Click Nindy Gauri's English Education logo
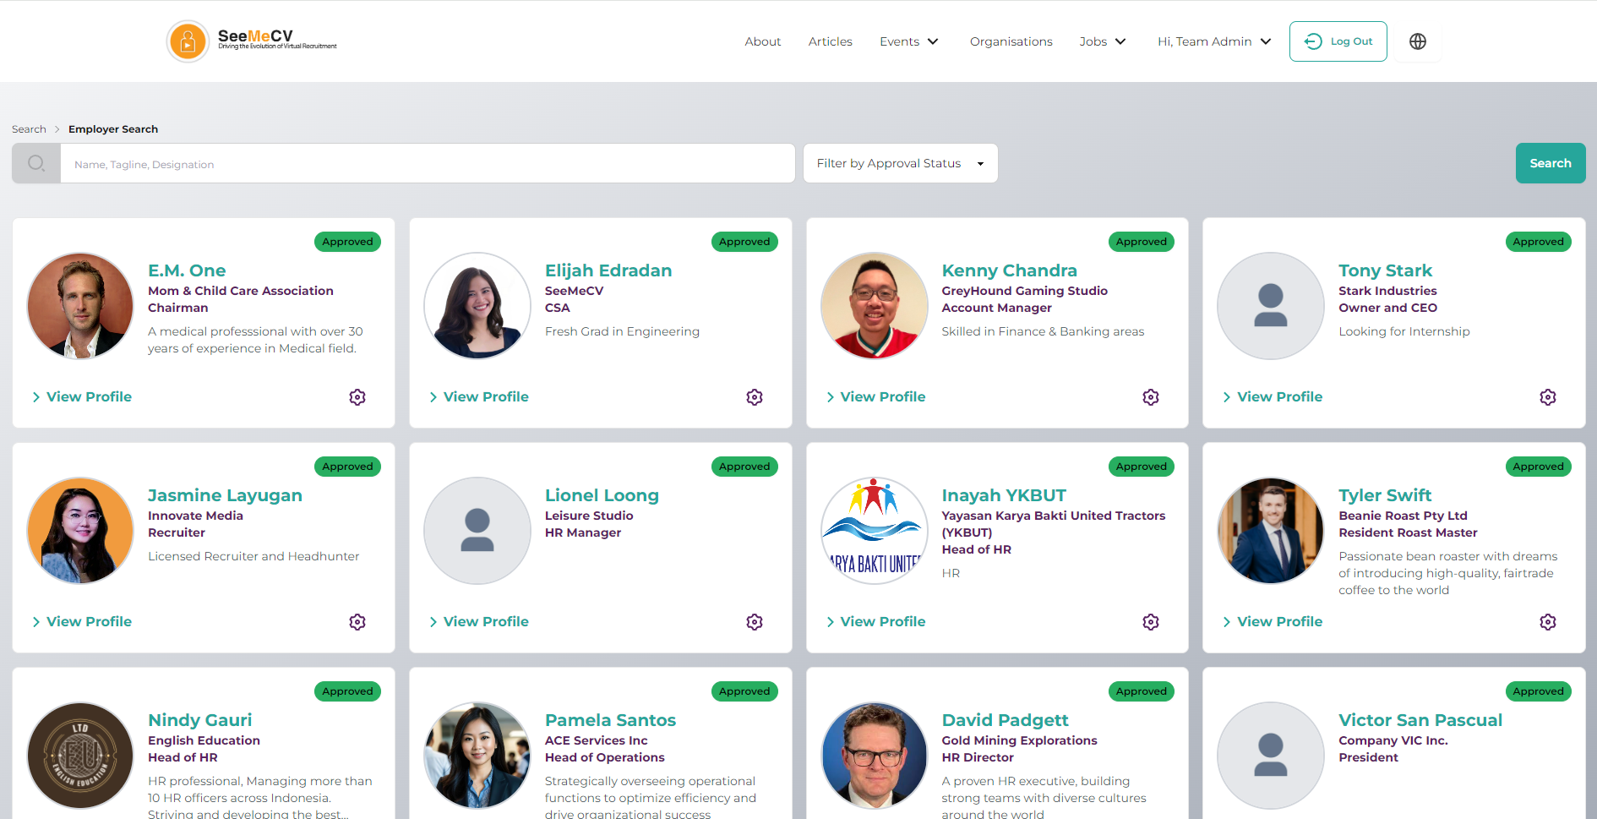1597x819 pixels. pos(80,756)
